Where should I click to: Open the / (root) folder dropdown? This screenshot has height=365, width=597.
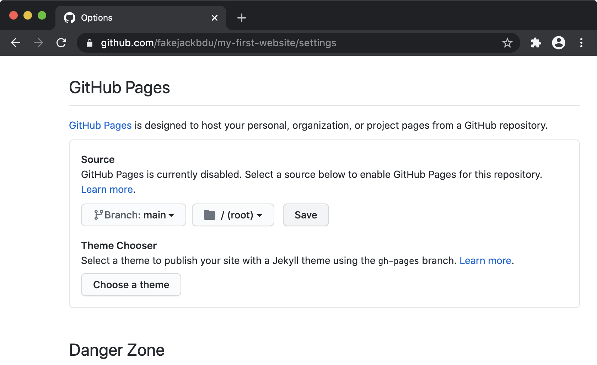[233, 215]
